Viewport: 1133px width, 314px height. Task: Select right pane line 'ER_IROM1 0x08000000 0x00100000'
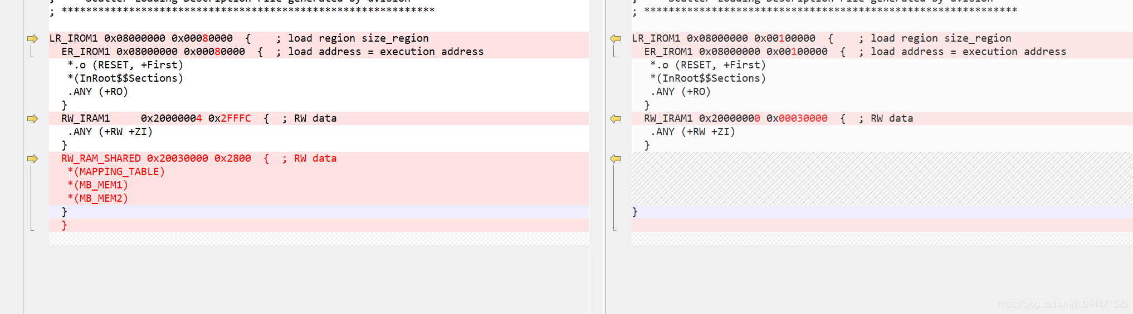[x=736, y=52]
